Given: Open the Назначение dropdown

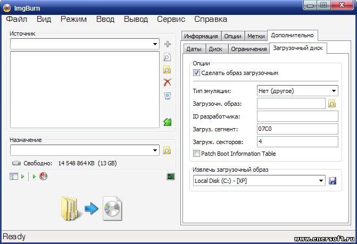Looking at the screenshot, I should coord(155,150).
